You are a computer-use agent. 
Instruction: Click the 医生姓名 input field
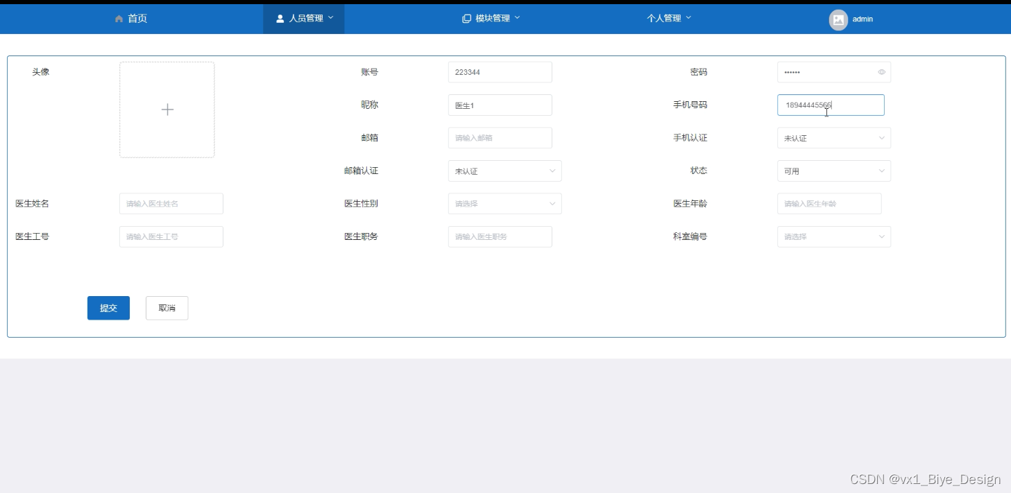(x=171, y=204)
